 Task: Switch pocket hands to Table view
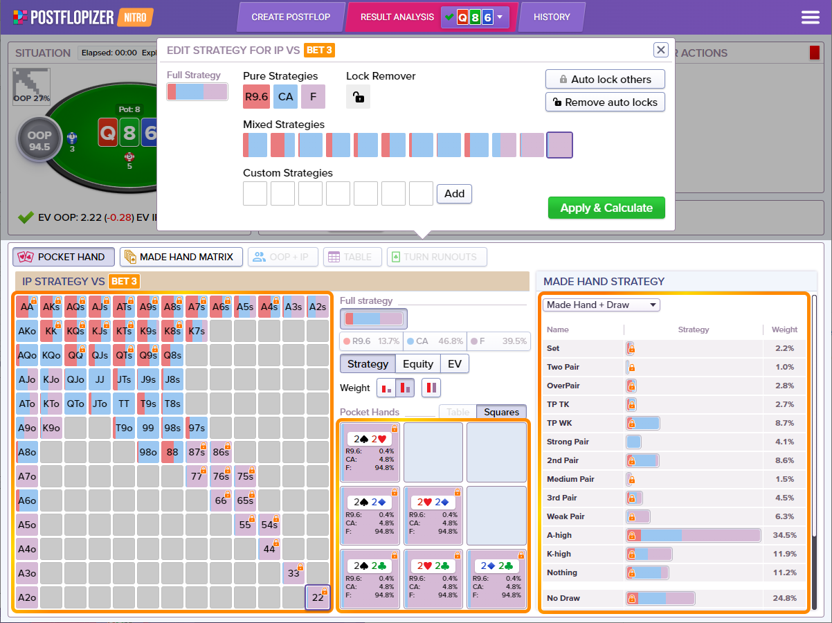458,412
